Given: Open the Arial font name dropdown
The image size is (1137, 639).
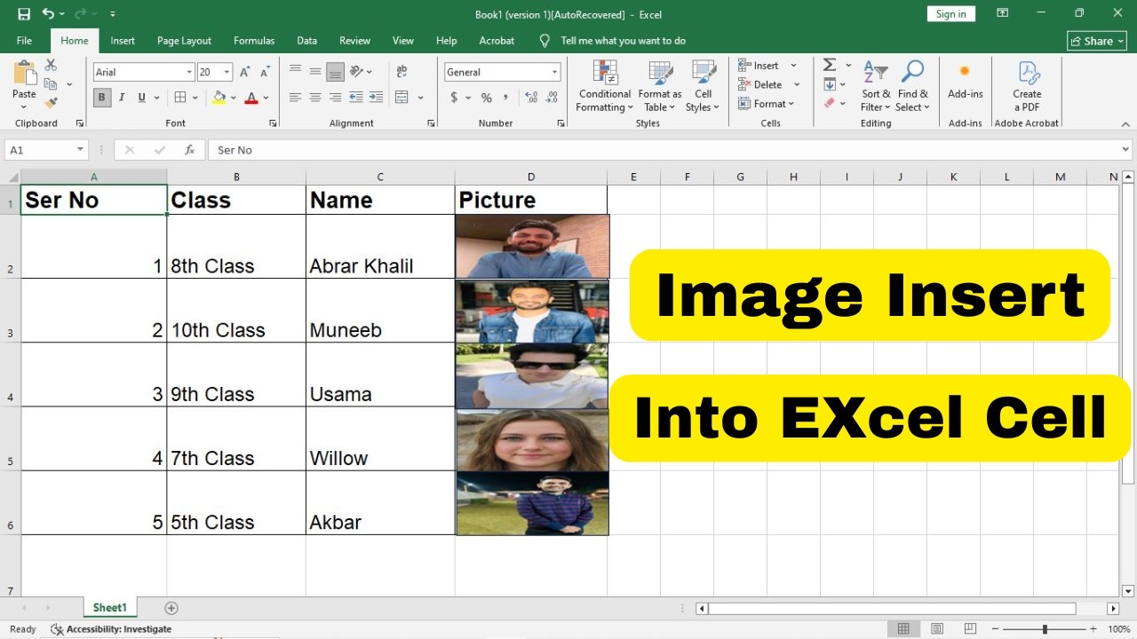Looking at the screenshot, I should [x=189, y=72].
